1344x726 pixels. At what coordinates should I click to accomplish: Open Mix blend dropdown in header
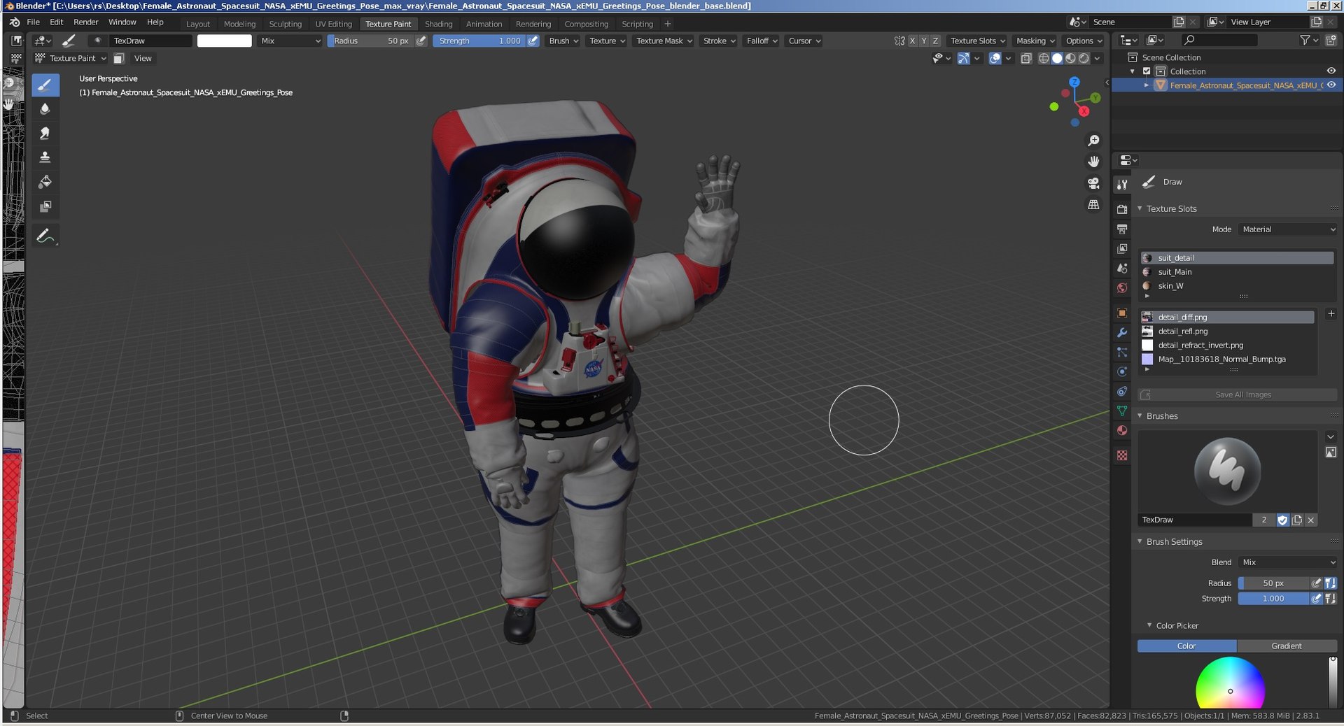tap(290, 41)
